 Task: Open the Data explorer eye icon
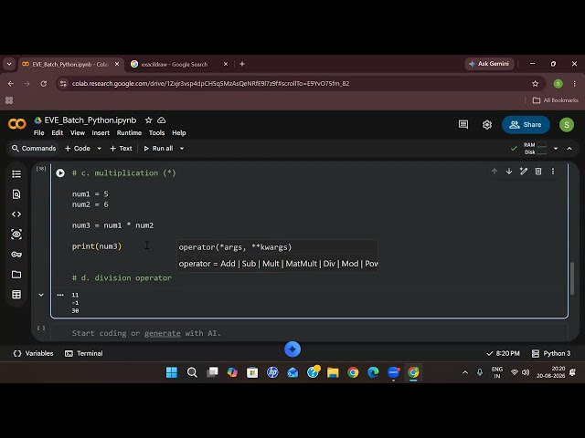click(x=16, y=235)
